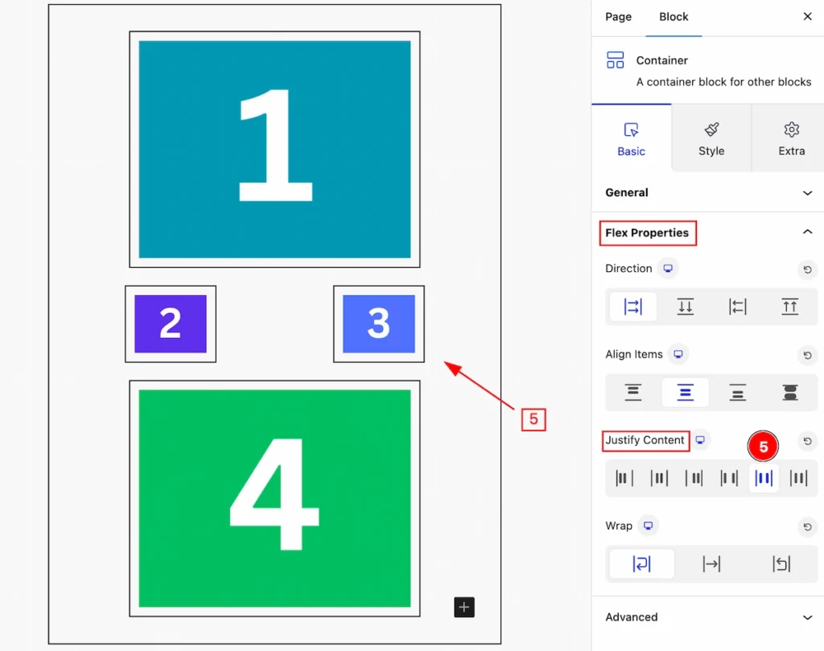Expand the Advanced section
Viewport: 824px width, 651px height.
coord(708,617)
